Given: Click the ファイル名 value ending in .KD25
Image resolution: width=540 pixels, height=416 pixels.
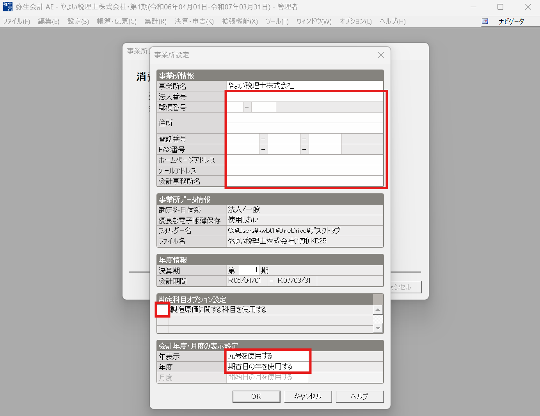Looking at the screenshot, I should 277,241.
